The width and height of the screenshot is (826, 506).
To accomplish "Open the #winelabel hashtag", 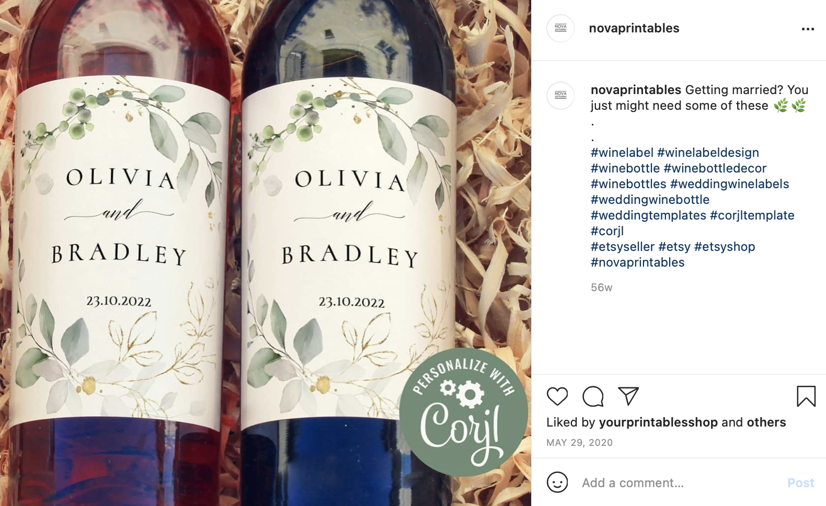I will (x=622, y=153).
